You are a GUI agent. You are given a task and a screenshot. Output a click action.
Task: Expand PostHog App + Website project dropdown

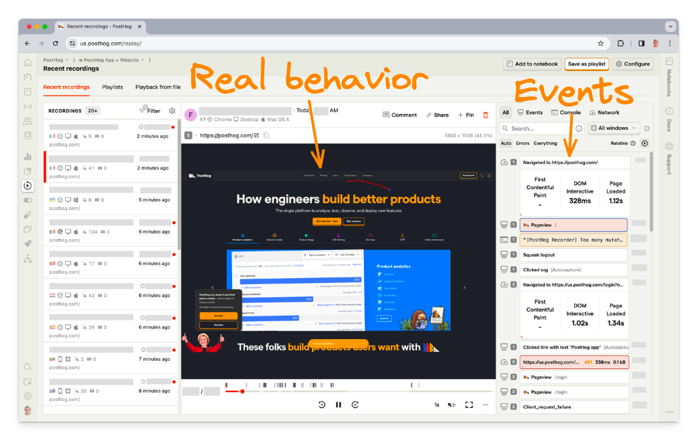pos(111,59)
